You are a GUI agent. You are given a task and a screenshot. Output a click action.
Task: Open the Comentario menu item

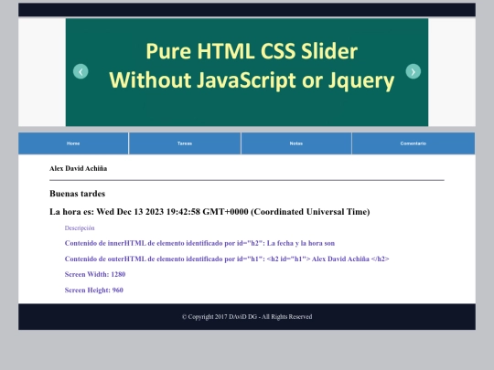point(413,143)
